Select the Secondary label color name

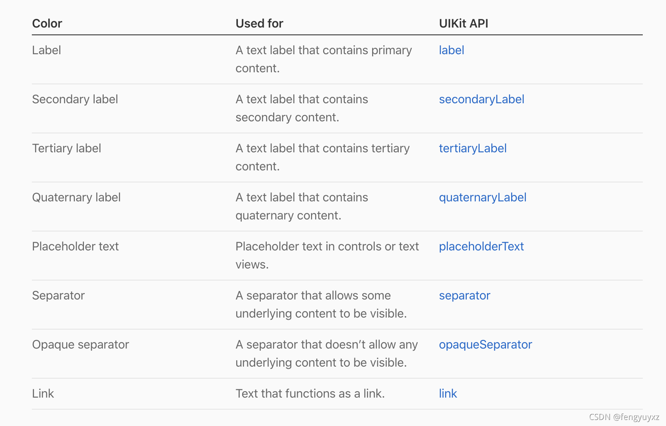click(x=75, y=99)
